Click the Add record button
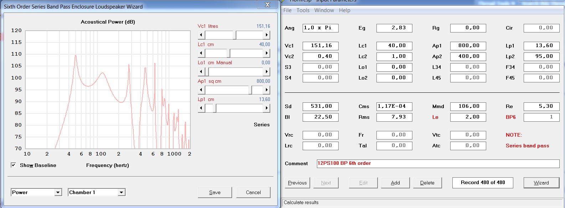This screenshot has width=565, height=208. pos(395,183)
